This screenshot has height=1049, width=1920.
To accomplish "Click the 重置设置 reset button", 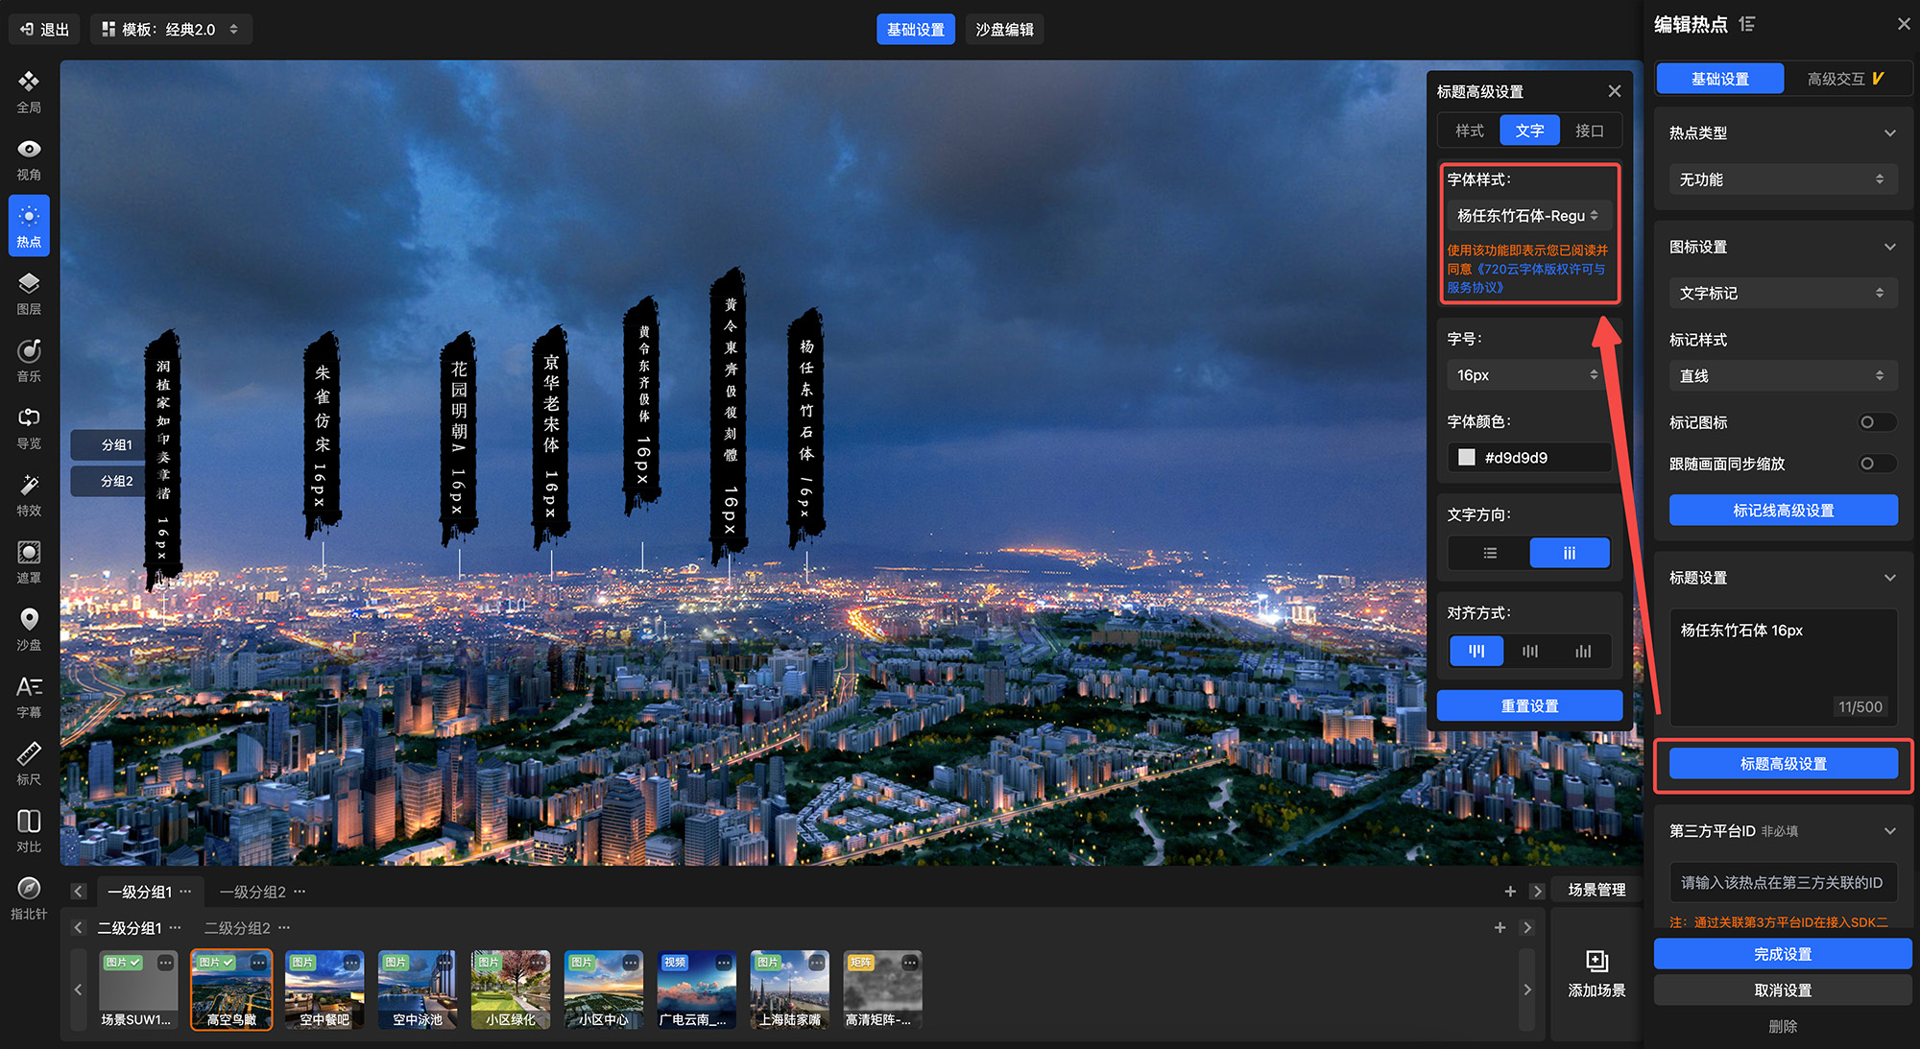I will tap(1529, 706).
